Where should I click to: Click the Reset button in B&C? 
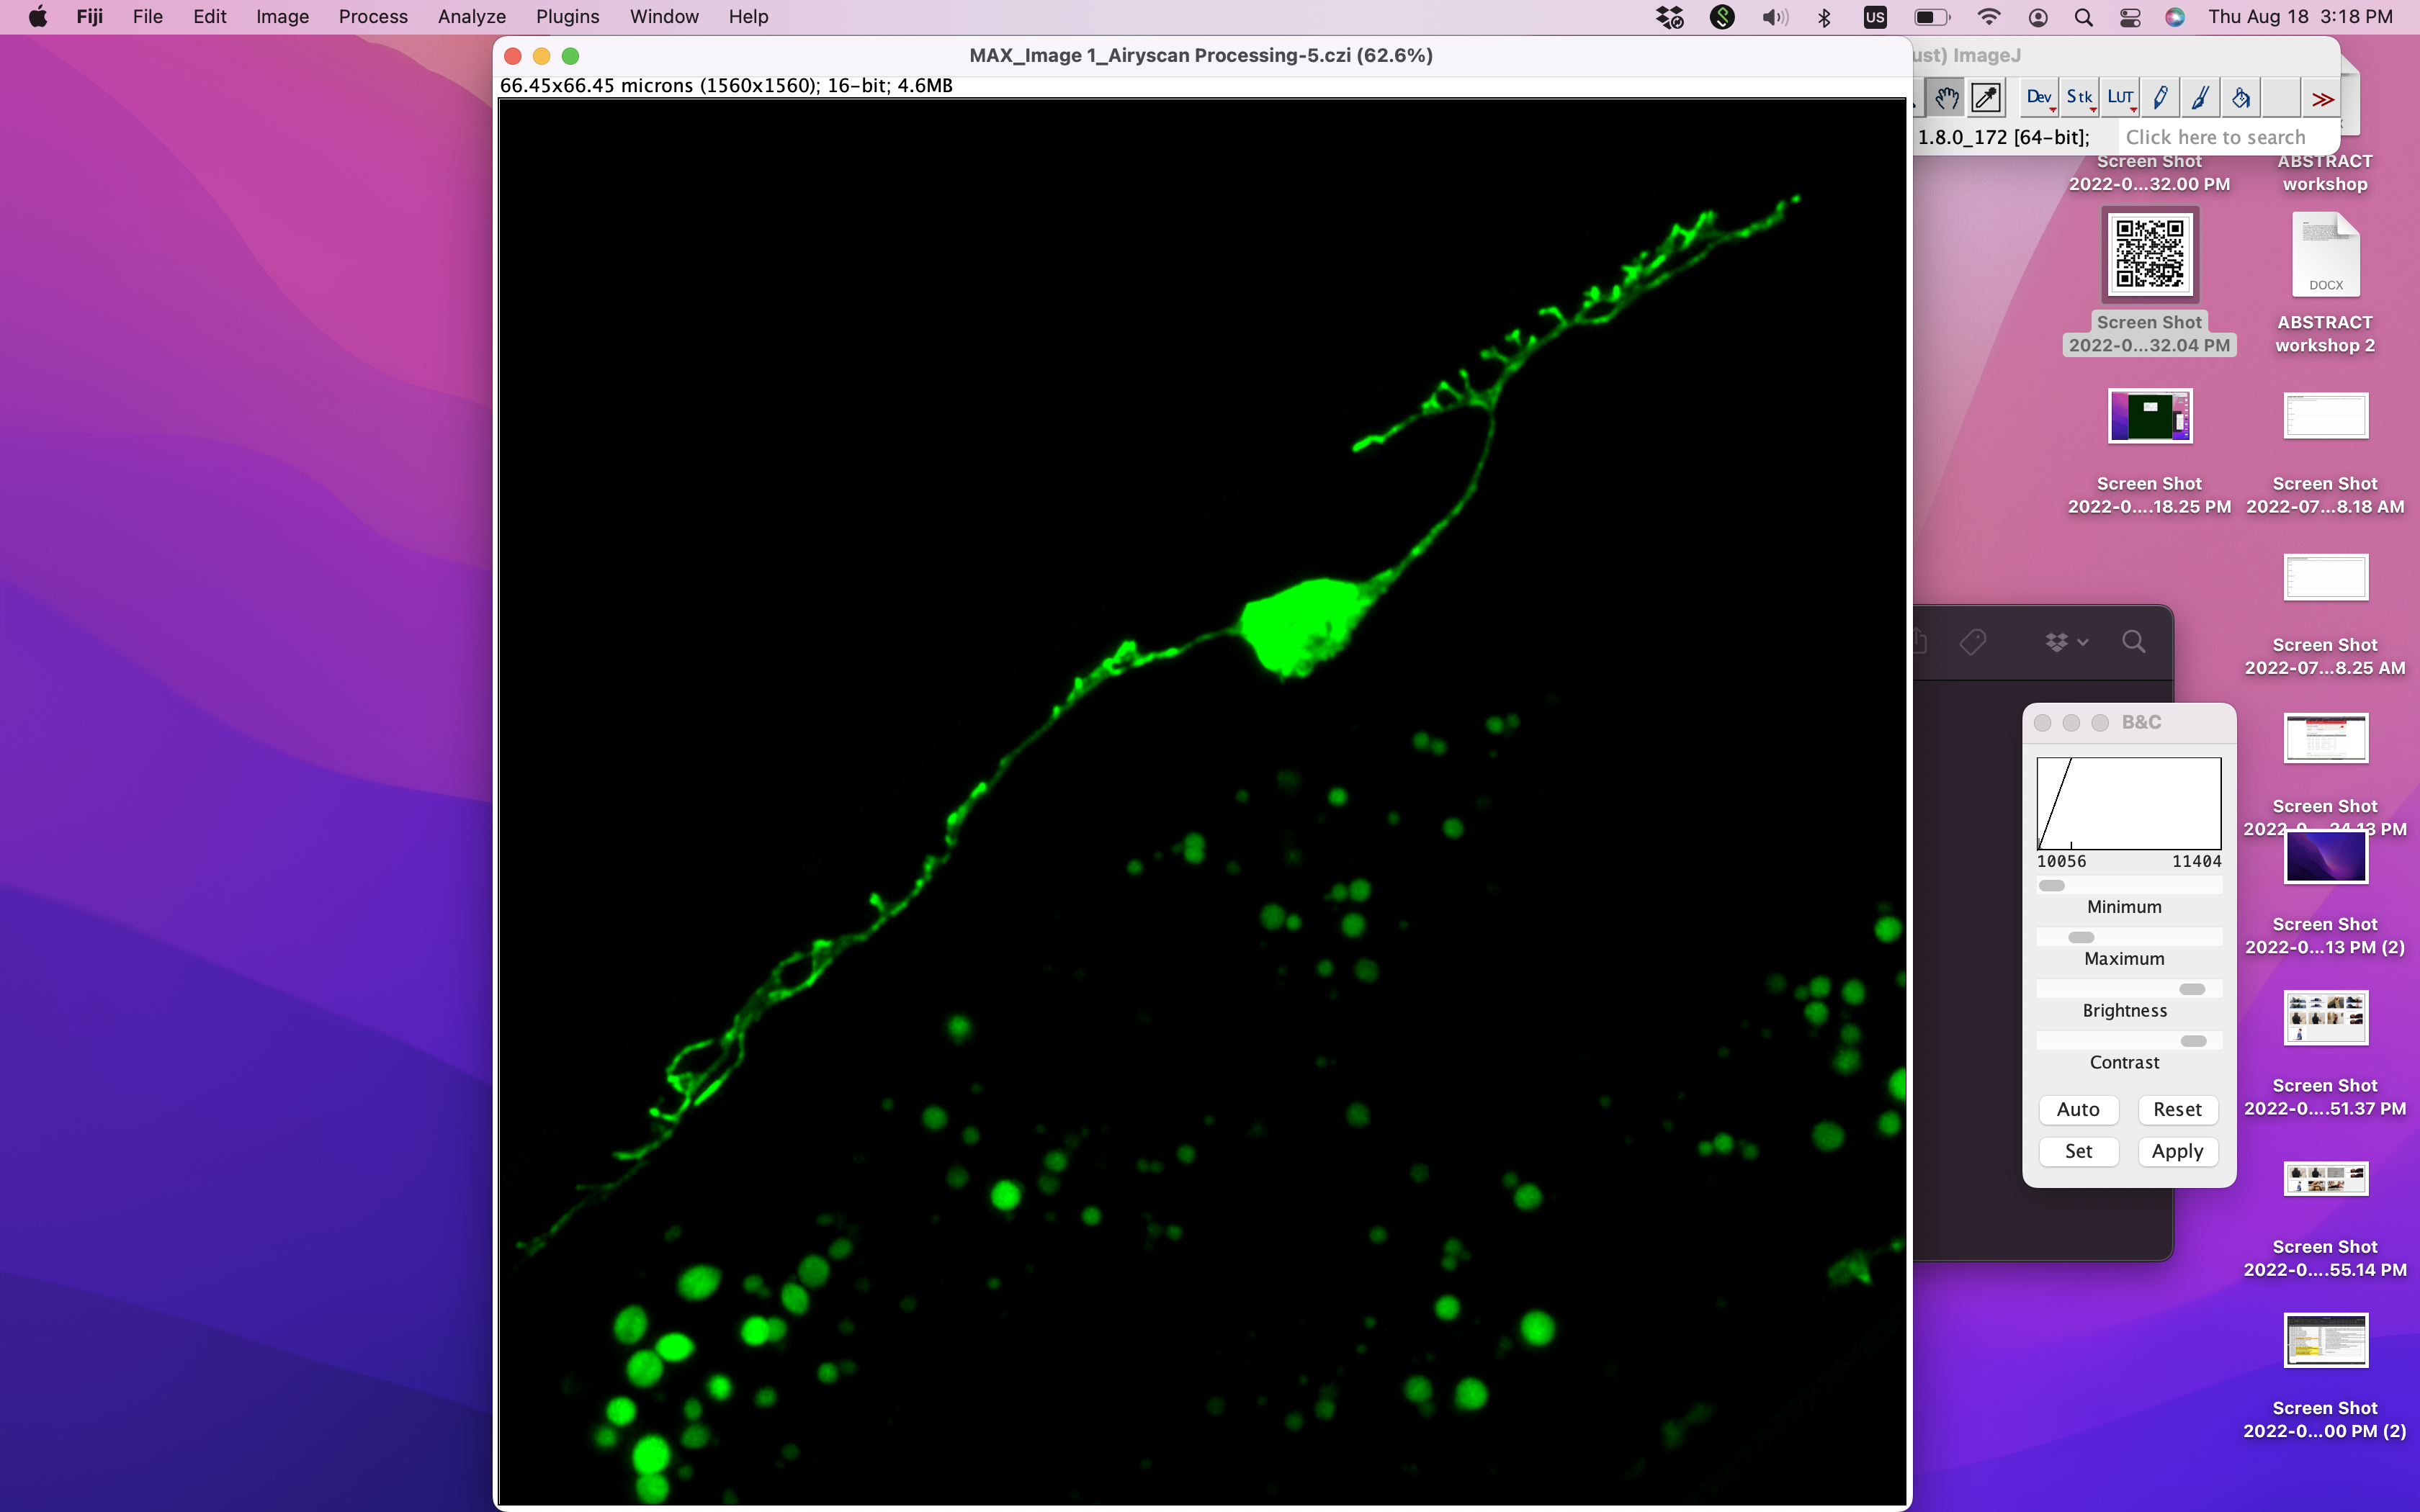(2177, 1109)
